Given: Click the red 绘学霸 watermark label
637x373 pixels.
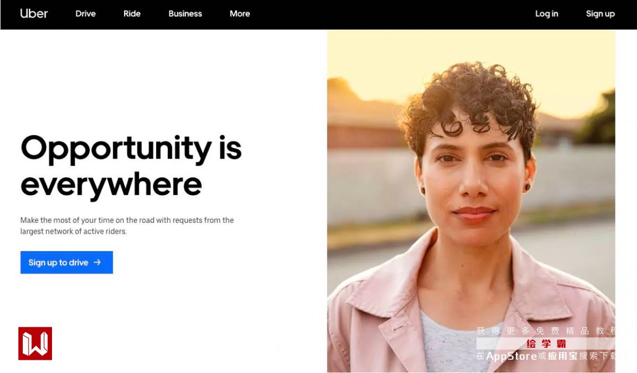Looking at the screenshot, I should point(546,344).
